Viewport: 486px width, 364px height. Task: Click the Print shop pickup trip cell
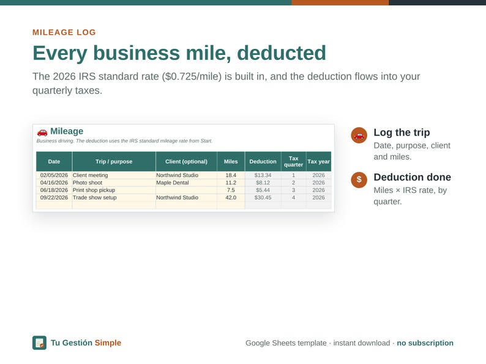114,190
